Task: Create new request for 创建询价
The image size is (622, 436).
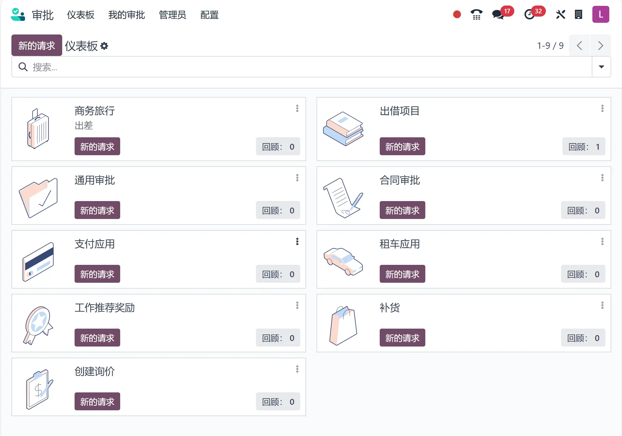Action: pos(97,402)
